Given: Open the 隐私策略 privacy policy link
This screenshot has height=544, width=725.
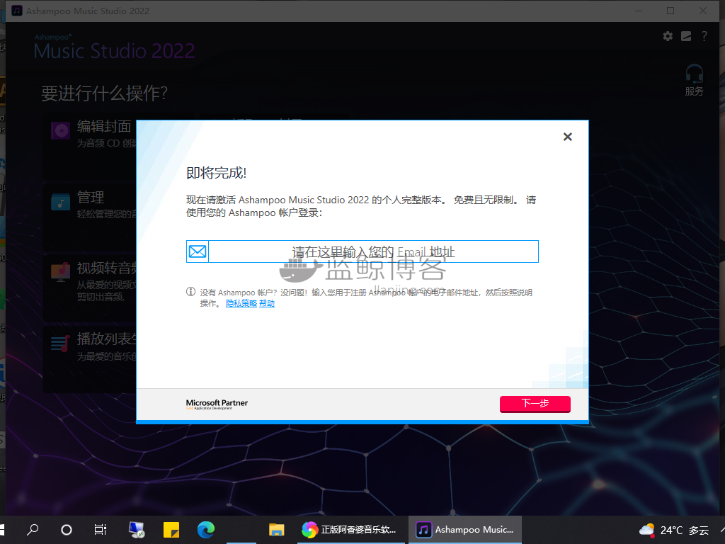Looking at the screenshot, I should [241, 303].
